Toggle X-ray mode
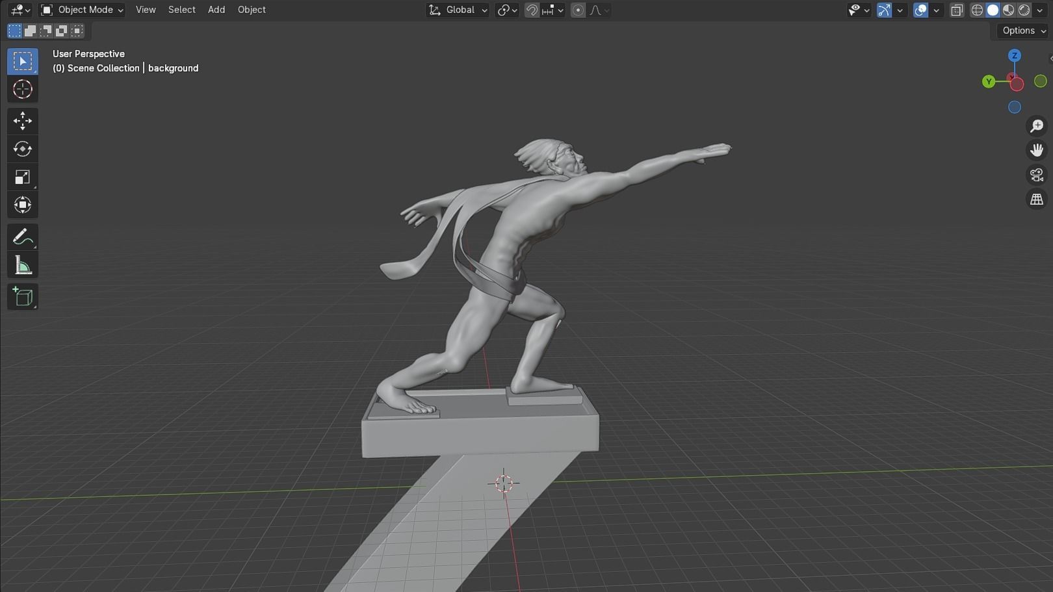Image resolution: width=1053 pixels, height=592 pixels. pos(957,10)
